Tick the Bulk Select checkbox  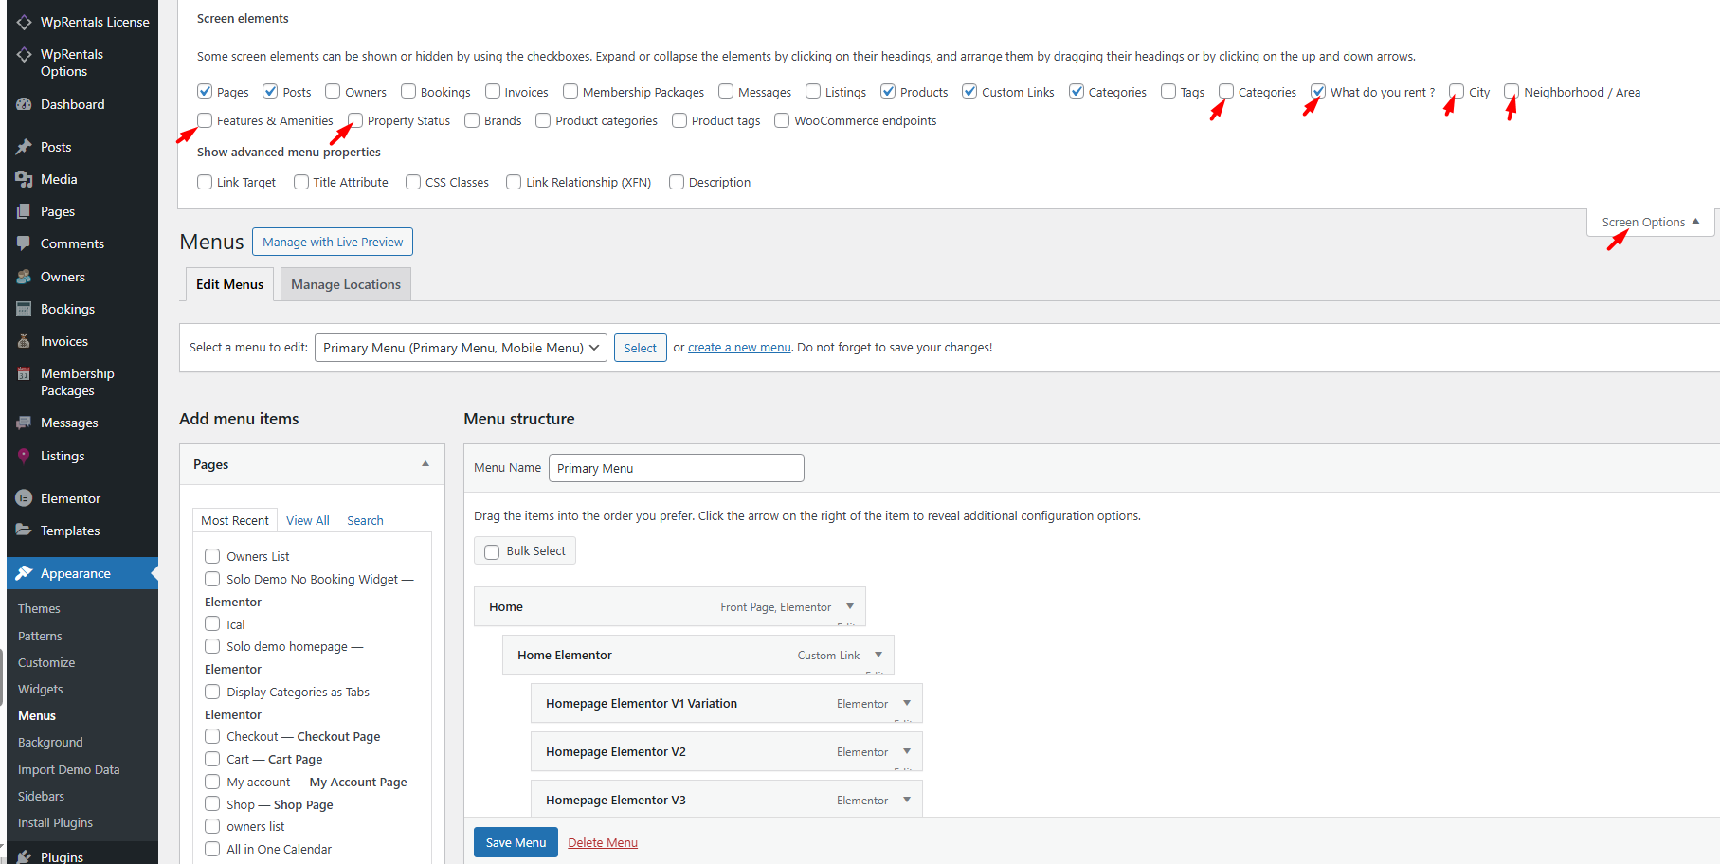[x=492, y=551]
